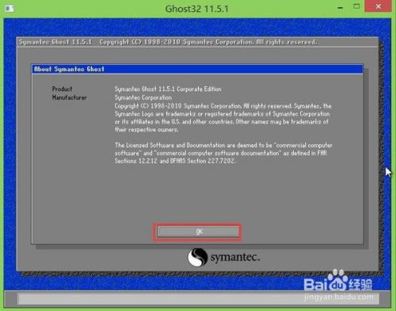Close the Ghost32 11.5.1 window
396x311 pixels.
(x=378, y=6)
